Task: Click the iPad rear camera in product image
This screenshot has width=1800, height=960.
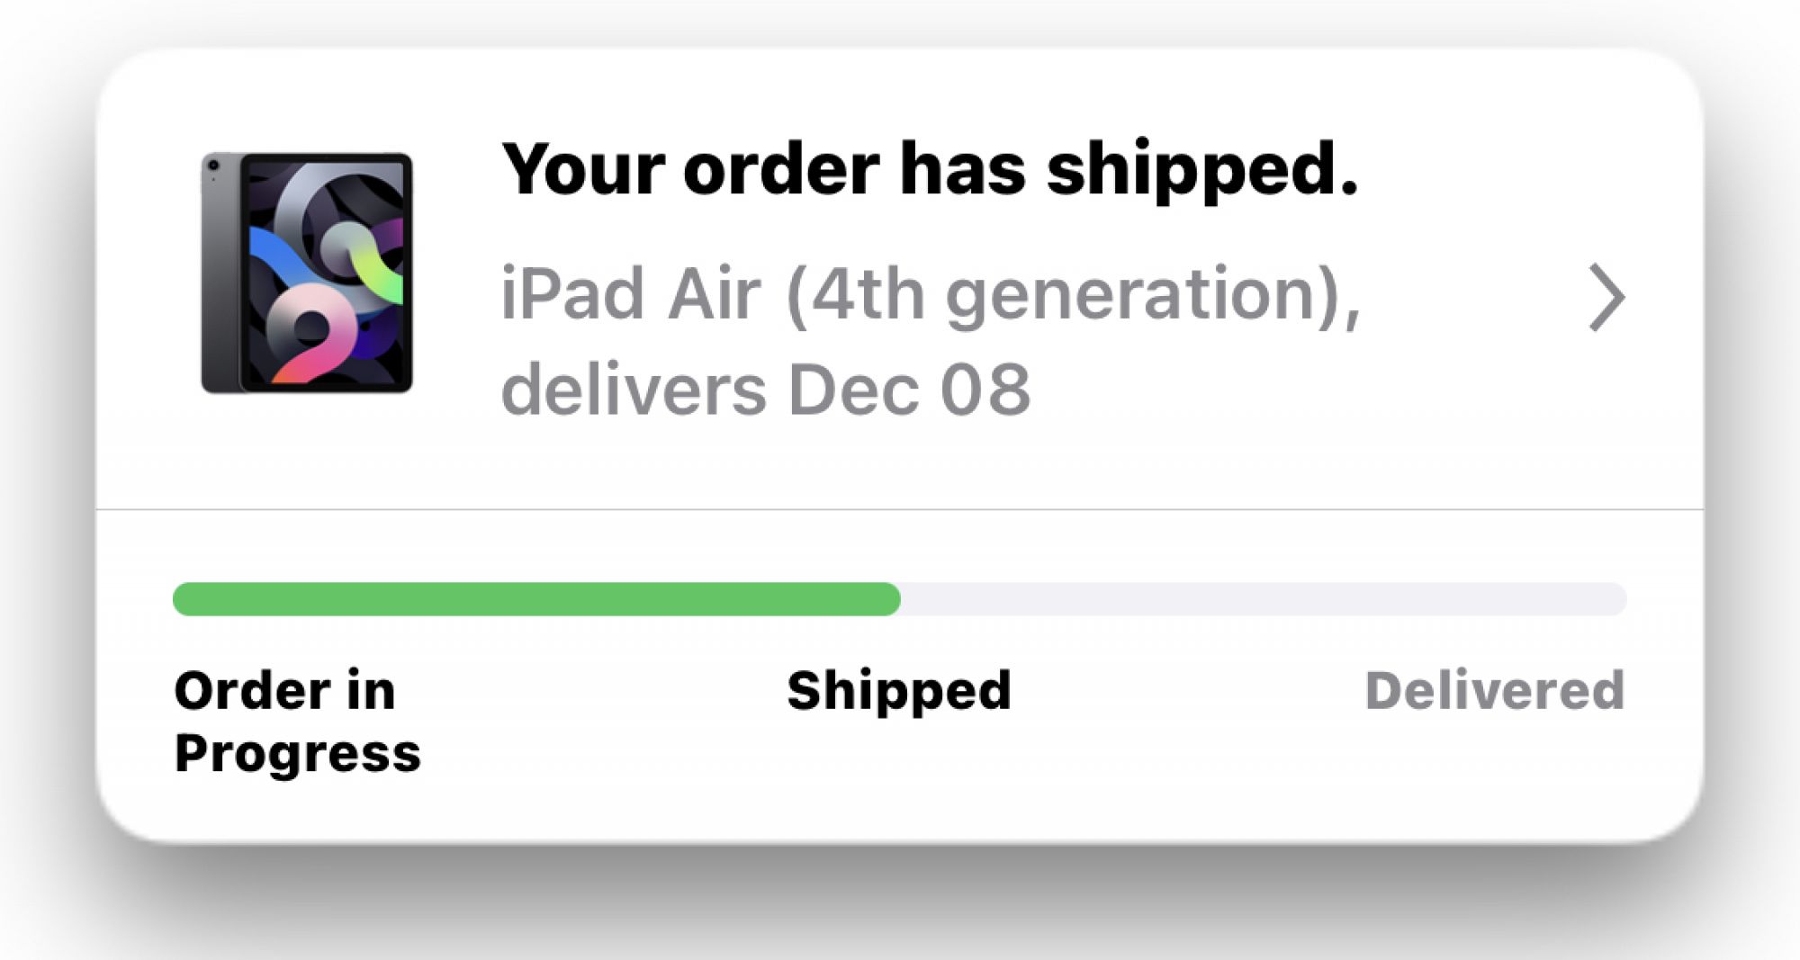Action: tap(213, 166)
